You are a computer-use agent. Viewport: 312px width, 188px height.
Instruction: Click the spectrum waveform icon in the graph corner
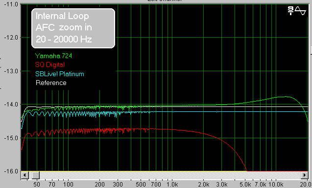[296, 11]
